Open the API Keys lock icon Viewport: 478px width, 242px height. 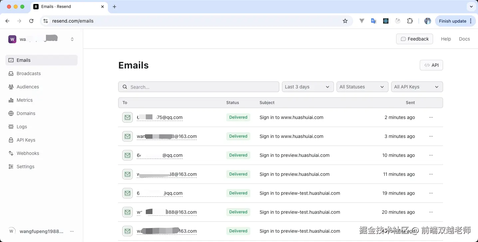click(11, 140)
